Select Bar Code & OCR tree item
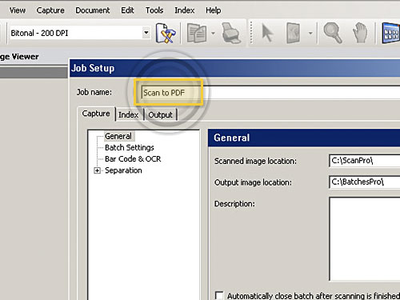This screenshot has width=400, height=300. pos(133,159)
